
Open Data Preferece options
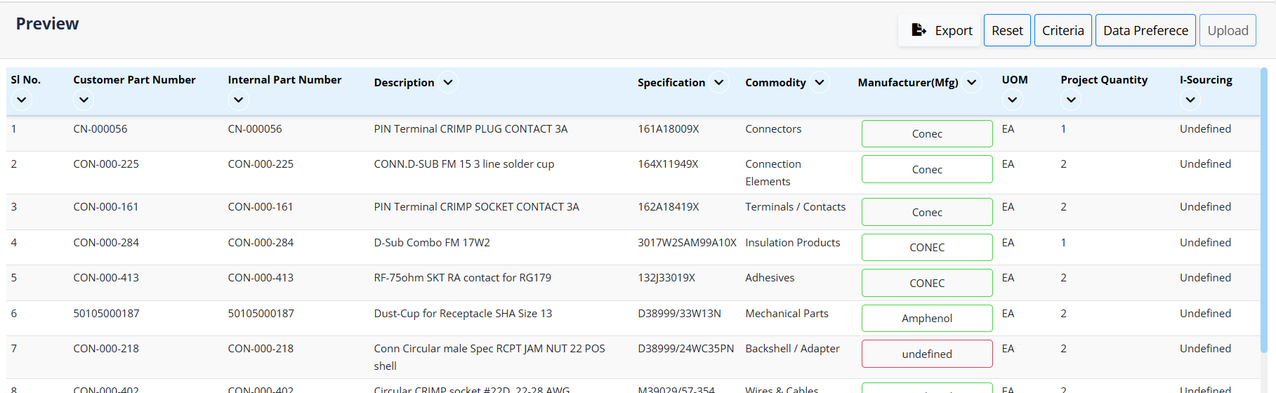(1145, 31)
